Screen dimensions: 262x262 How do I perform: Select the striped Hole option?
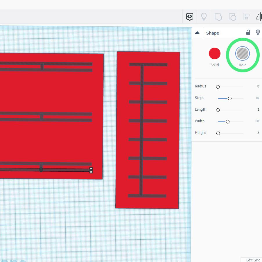click(x=243, y=53)
